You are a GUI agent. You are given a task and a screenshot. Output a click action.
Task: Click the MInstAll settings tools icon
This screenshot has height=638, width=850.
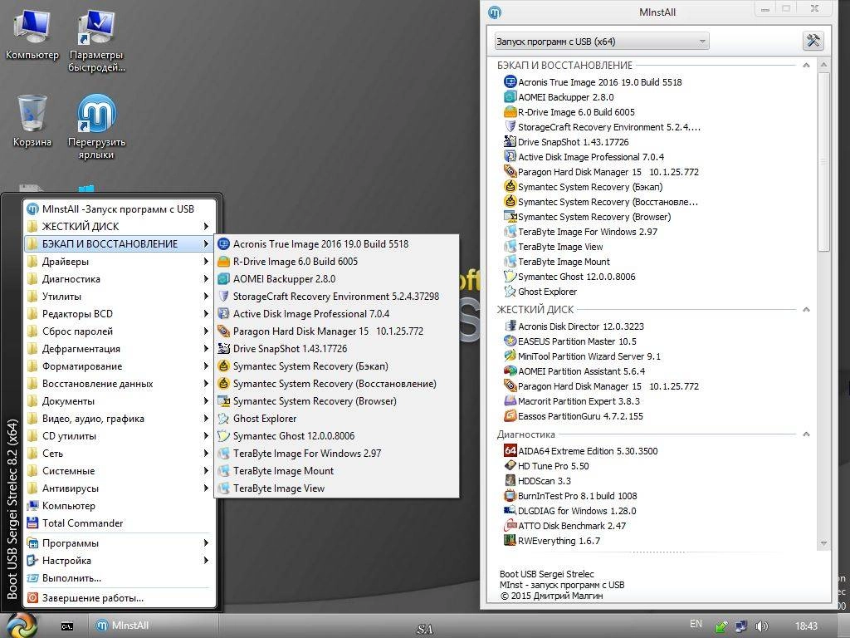coord(813,41)
